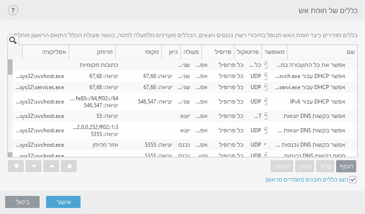Image resolution: width=365 pixels, height=214 pixels.
Task: Toggle enabled checkbox for rule with 53 remote port
Action: [265, 116]
